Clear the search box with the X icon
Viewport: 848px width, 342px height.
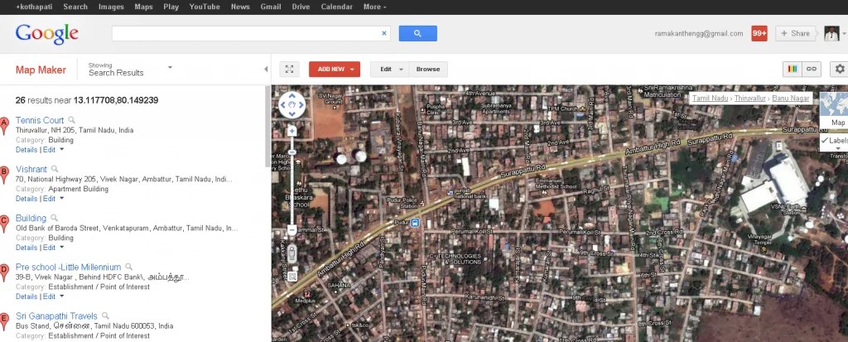click(384, 34)
